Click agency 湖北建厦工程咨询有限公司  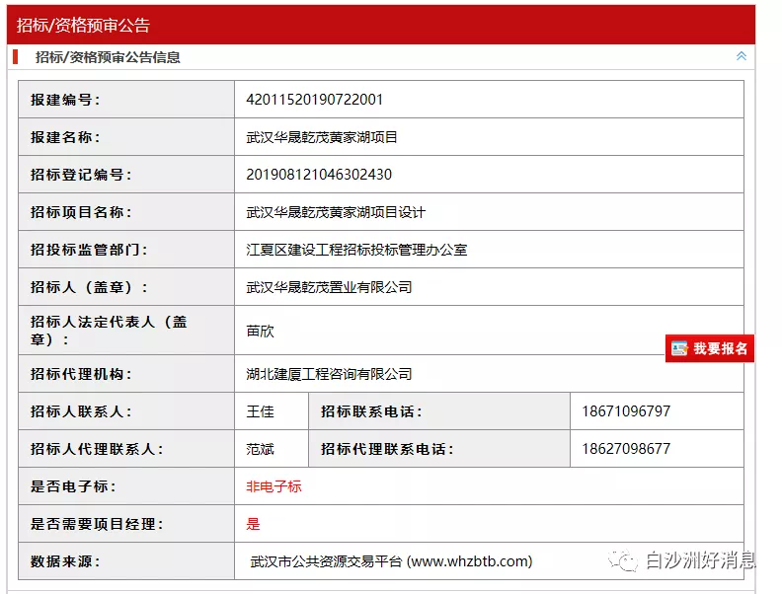(329, 374)
